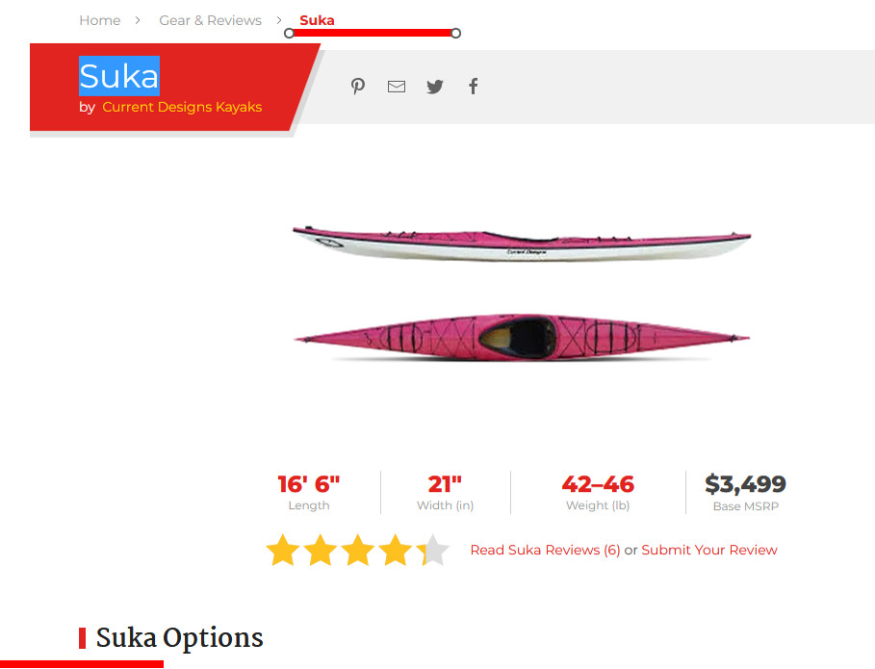Click the highlighted Suka title heading
875x669 pixels.
(x=118, y=76)
